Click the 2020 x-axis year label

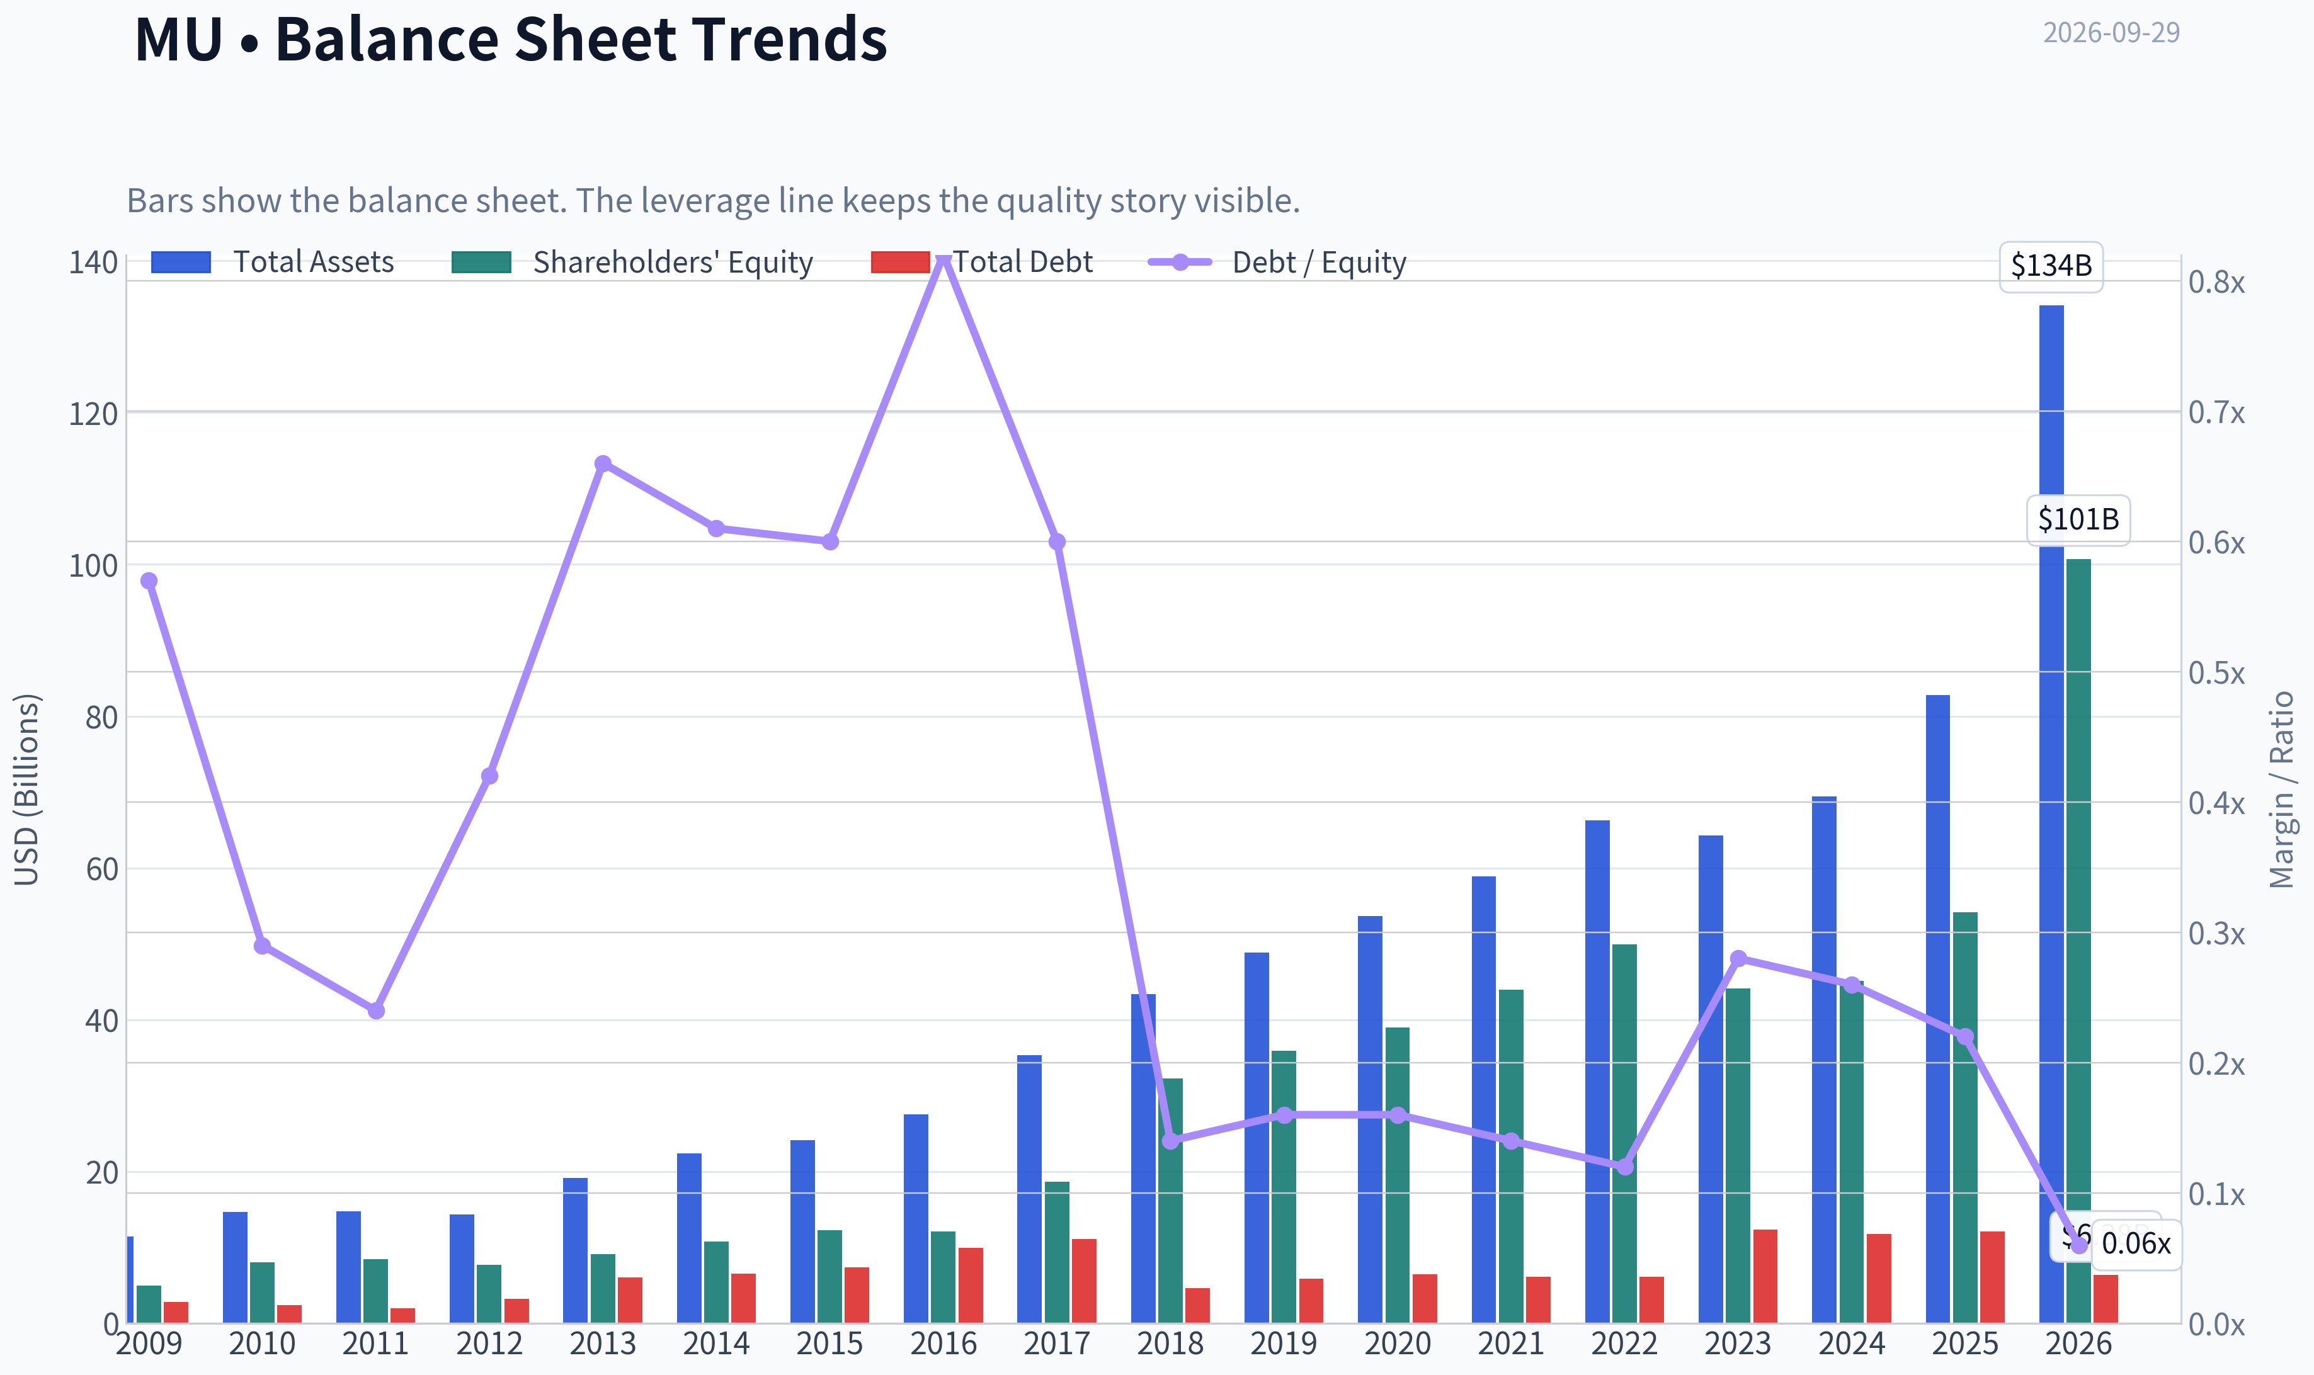tap(1398, 1344)
